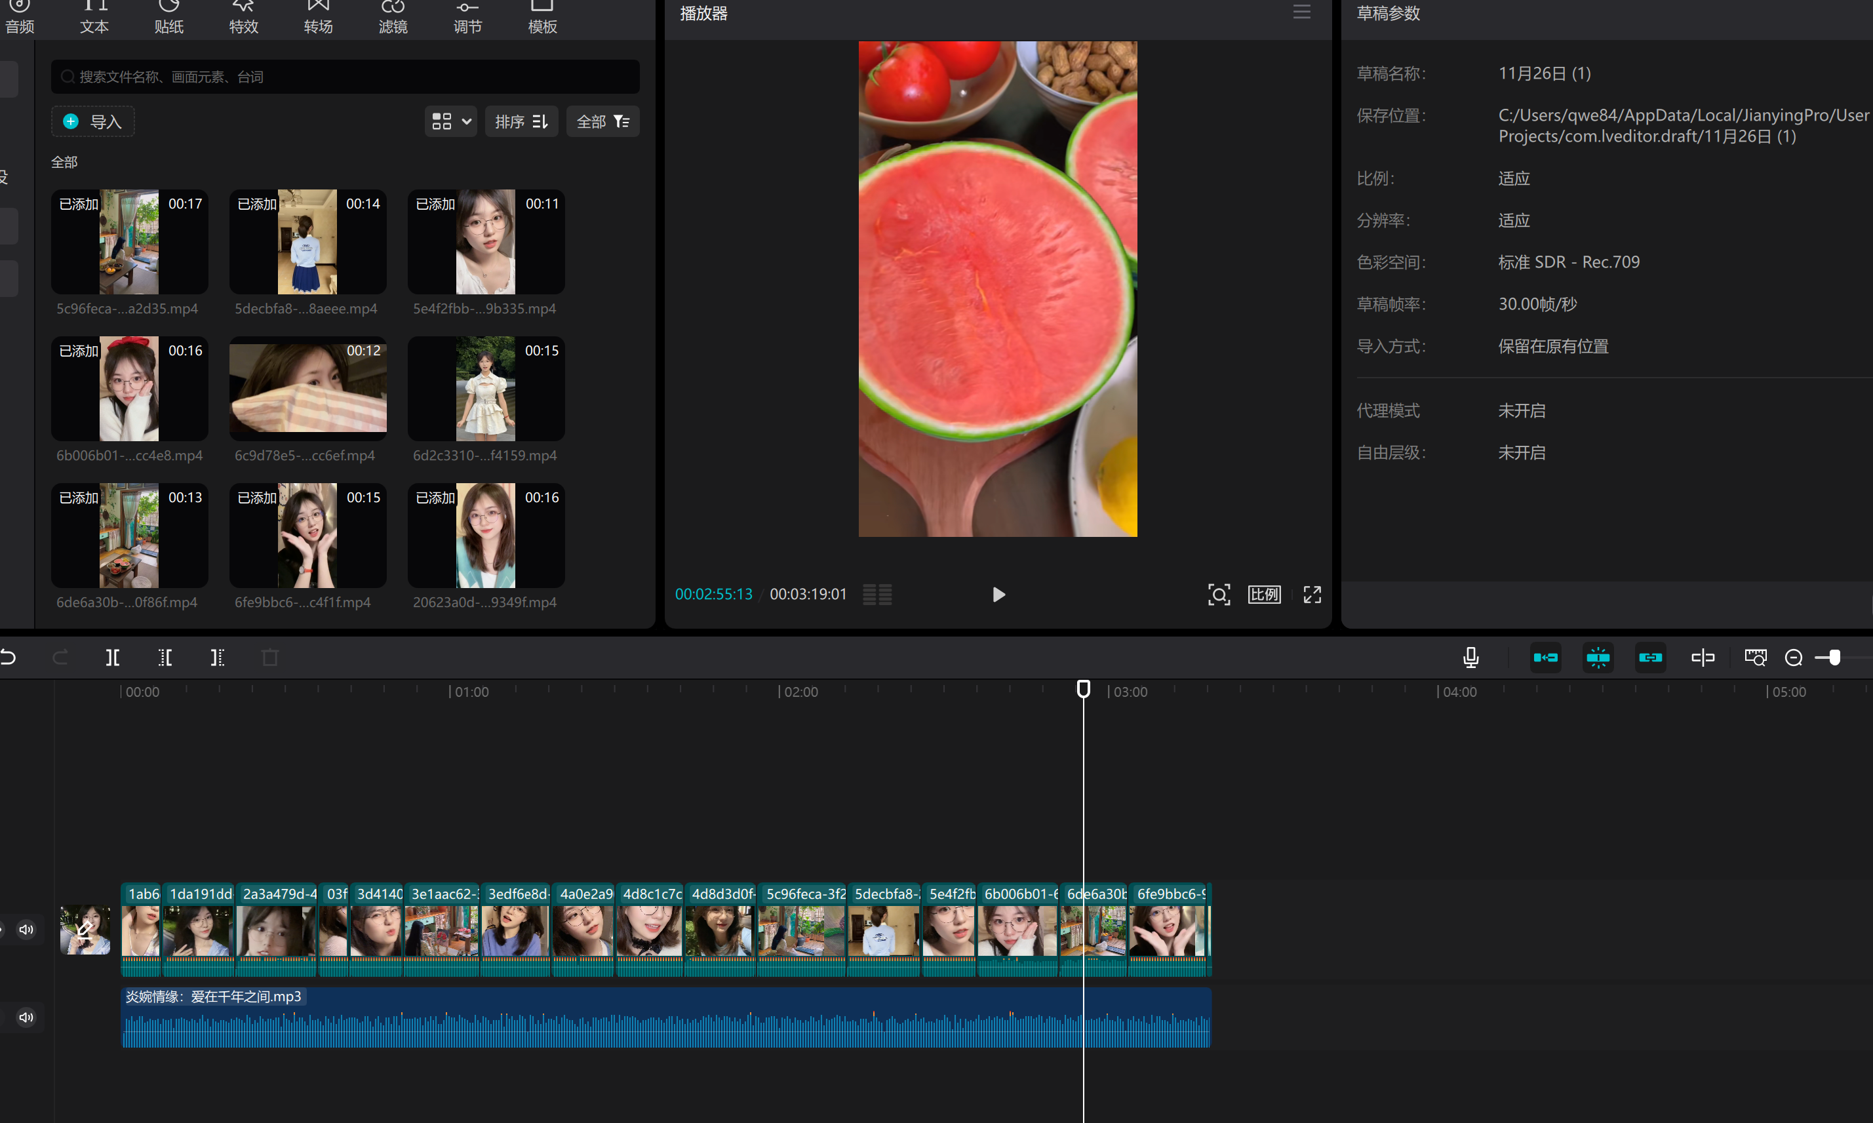1873x1123 pixels.
Task: Select the 3edf6e8d timeline clip
Action: click(516, 930)
